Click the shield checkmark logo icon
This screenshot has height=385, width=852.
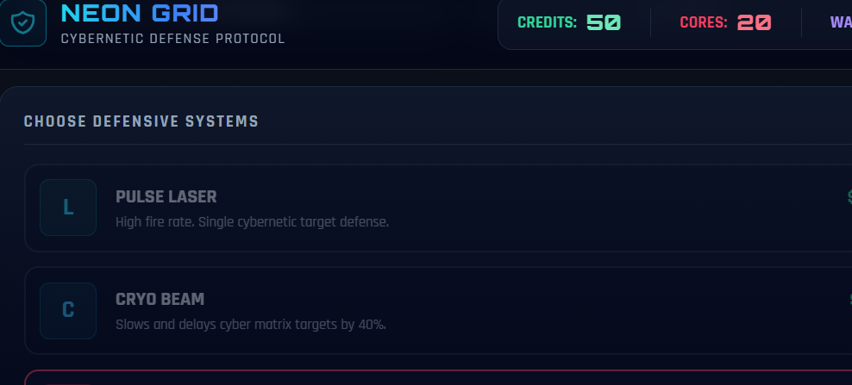click(x=22, y=22)
